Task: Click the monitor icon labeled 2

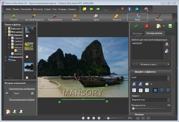Action: (137, 9)
